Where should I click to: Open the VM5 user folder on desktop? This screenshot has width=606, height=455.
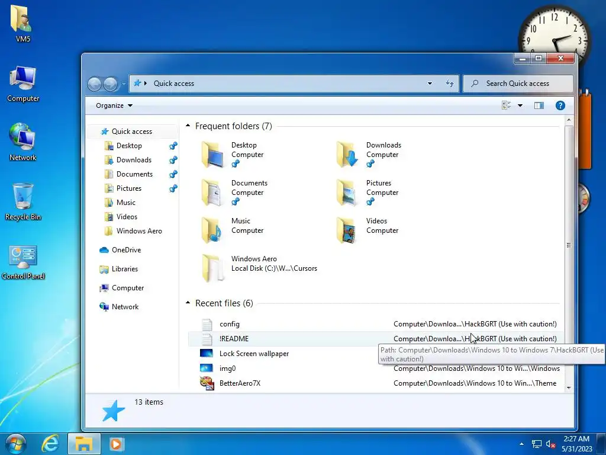coord(22,23)
